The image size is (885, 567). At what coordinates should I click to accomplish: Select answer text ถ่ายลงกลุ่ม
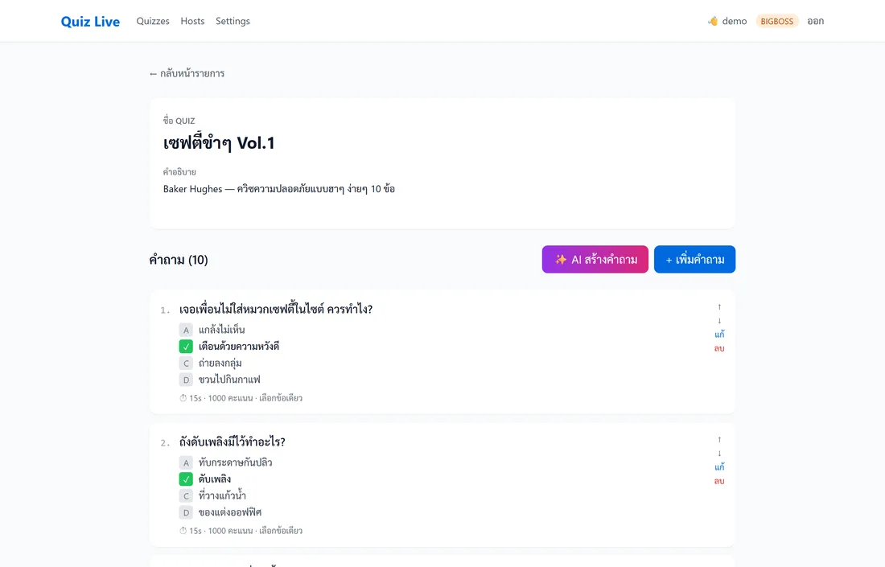(x=220, y=363)
